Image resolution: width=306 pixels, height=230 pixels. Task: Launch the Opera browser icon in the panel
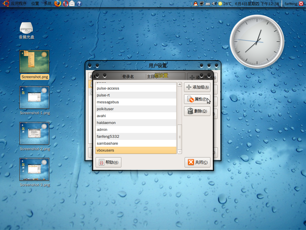65,4
